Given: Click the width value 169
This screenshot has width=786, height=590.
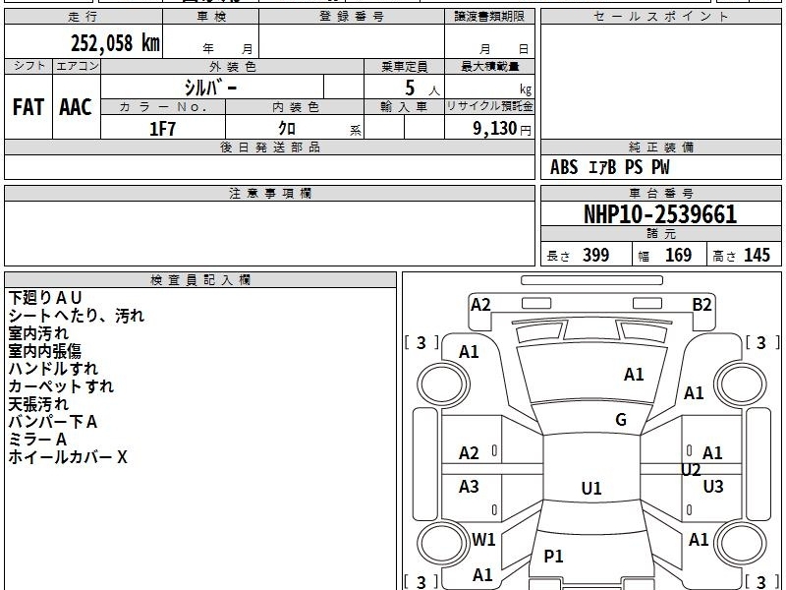Looking at the screenshot, I should pos(678,255).
